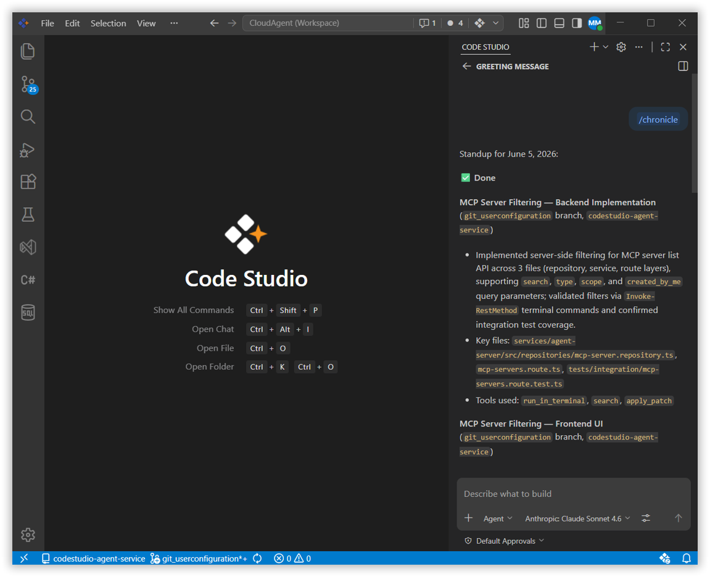Open the Code Studio panel settings gear

(621, 47)
